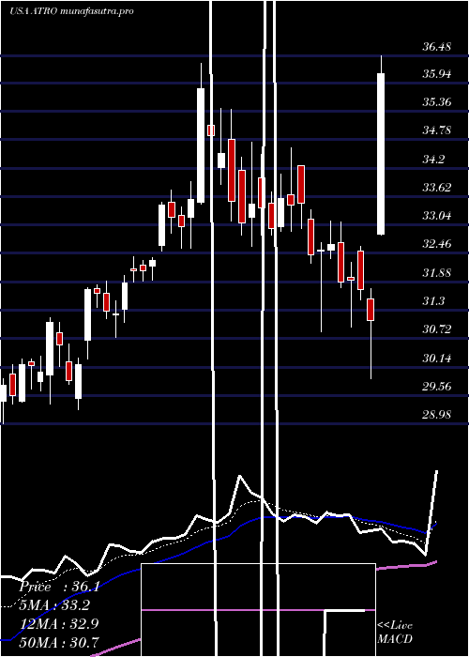The width and height of the screenshot is (469, 657).
Task: Click the 'USA ATRO munafasutra.pro' chart title
Action: [x=71, y=11]
